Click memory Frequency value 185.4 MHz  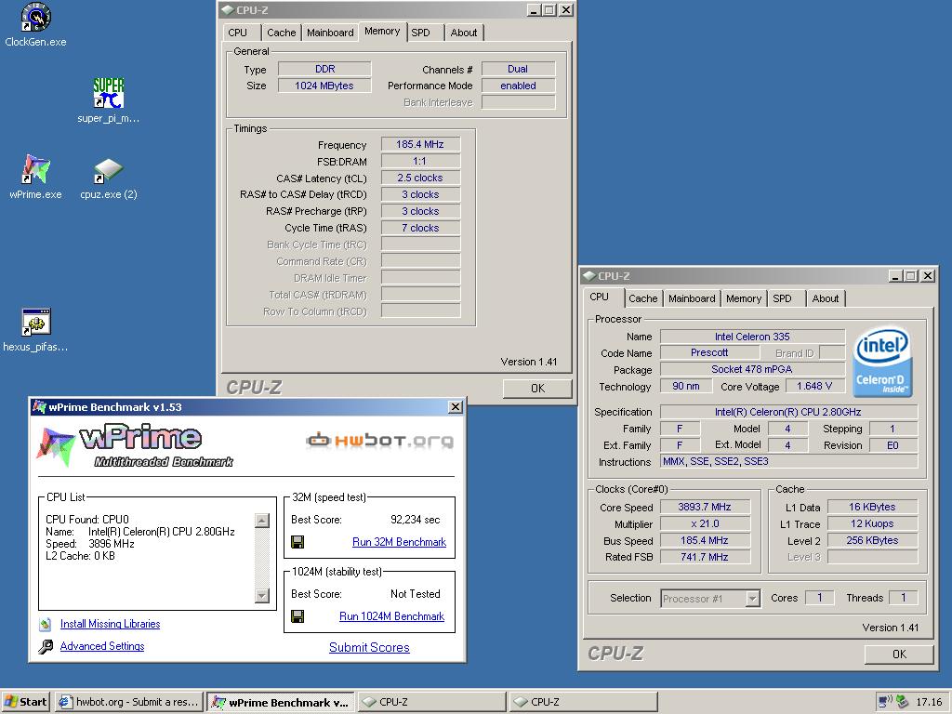[420, 144]
